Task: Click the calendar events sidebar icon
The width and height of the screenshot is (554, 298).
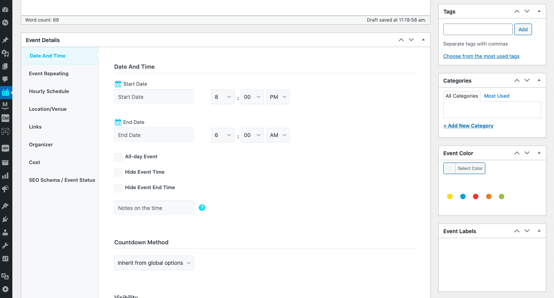Action: [x=5, y=92]
